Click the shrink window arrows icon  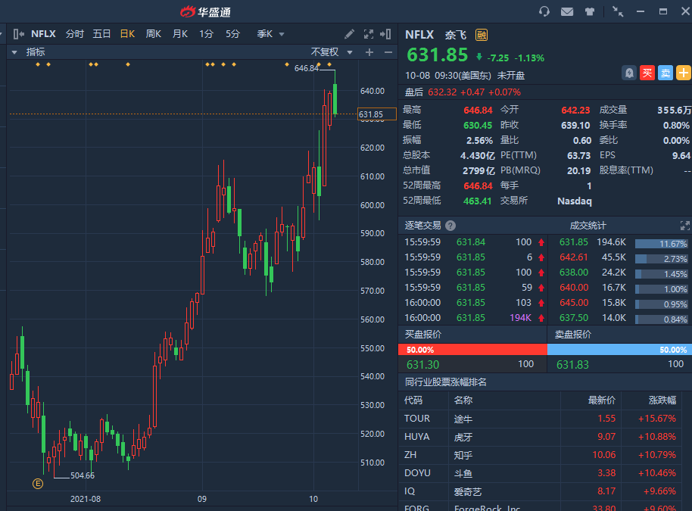[x=617, y=11]
